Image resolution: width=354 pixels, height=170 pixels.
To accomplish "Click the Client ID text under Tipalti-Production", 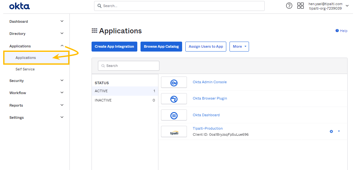I will 221,134.
